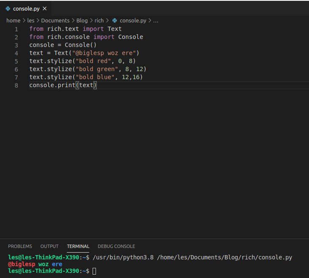309x278 pixels.
Task: Click console.py in the breadcrumb bar
Action: click(x=133, y=20)
